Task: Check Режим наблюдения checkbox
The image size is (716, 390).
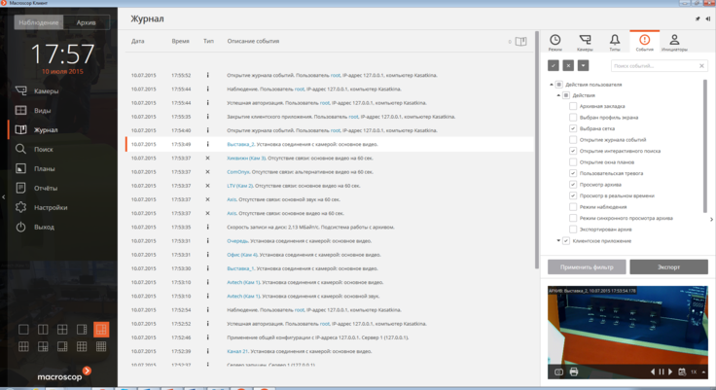Action: coord(573,207)
